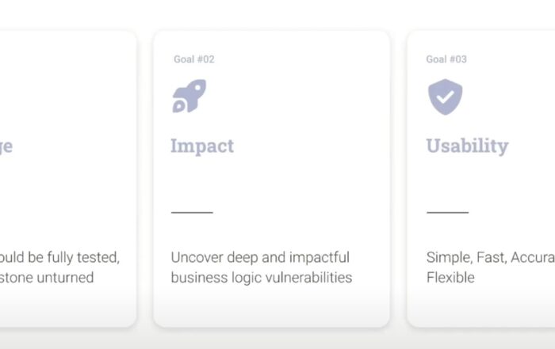This screenshot has width=555, height=349.
Task: Select the Goal #03 label
Action: [x=446, y=59]
